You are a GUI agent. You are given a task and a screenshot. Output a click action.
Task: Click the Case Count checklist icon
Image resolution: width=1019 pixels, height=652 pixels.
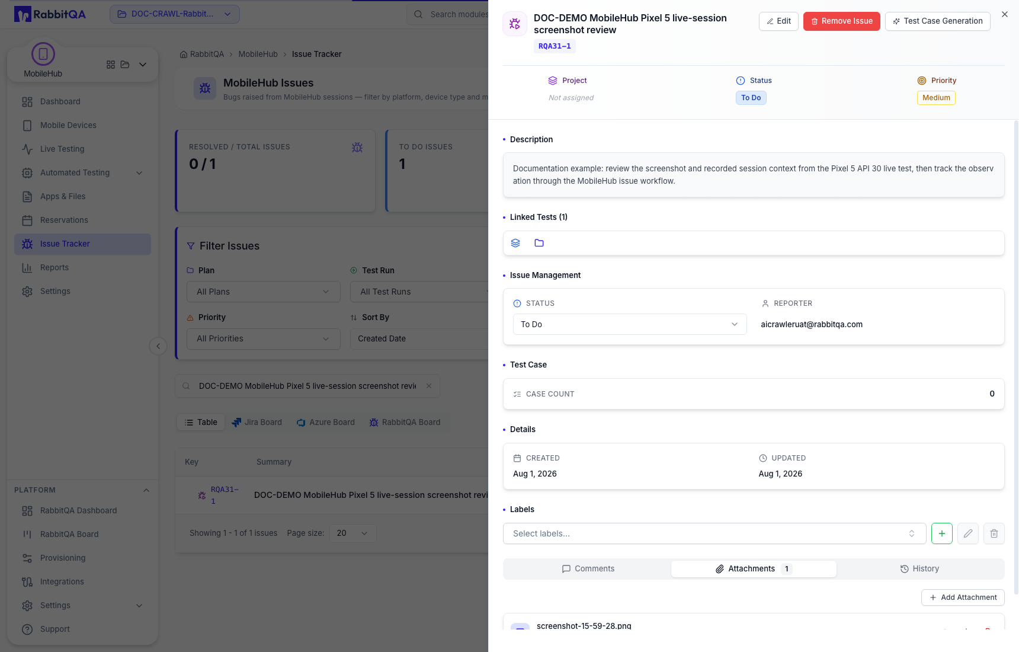(x=517, y=394)
